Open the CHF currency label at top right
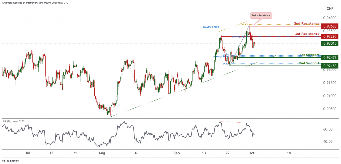 pos(330,8)
